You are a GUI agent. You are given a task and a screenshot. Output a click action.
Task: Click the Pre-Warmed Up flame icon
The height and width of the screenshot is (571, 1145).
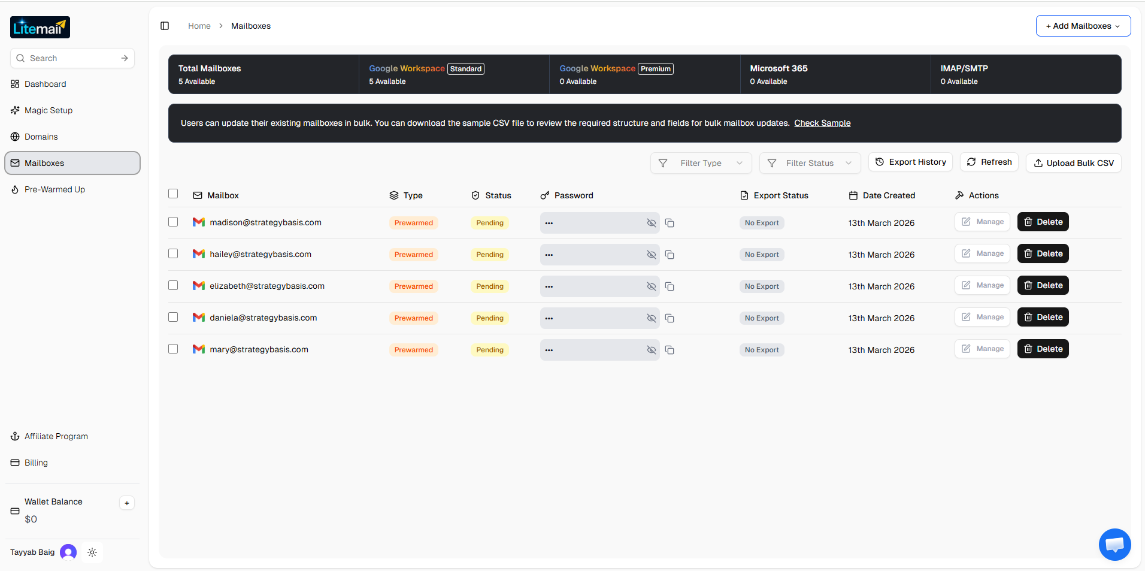coord(14,189)
